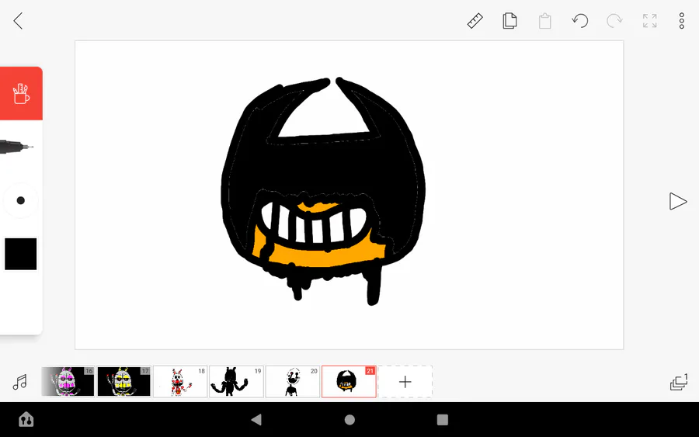Enter fullscreen canvas mode
The width and height of the screenshot is (699, 437).
pos(649,21)
